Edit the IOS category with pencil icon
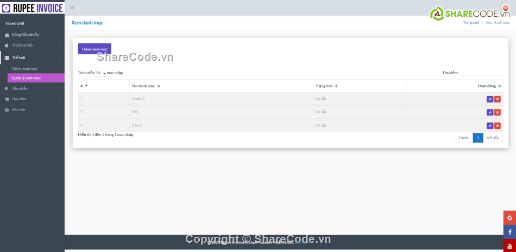Viewport: 516px width, 252px height. (490, 112)
